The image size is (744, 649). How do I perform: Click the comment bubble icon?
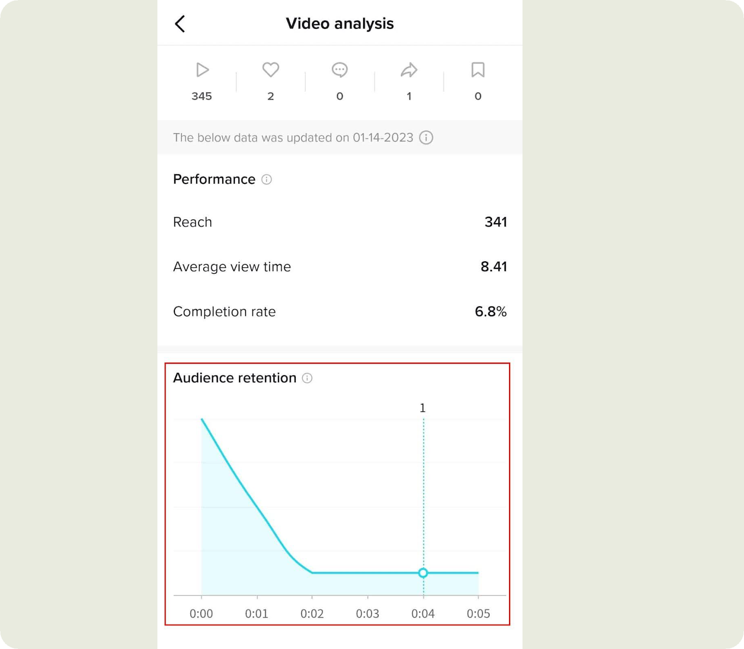339,70
